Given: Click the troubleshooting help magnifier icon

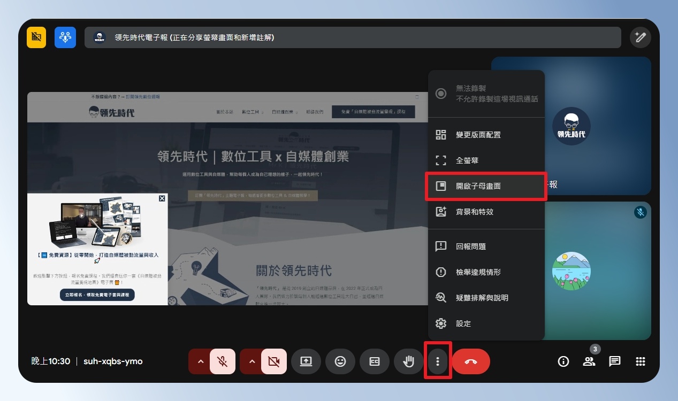Looking at the screenshot, I should (441, 298).
